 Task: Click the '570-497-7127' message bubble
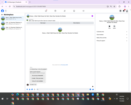point(33,85)
